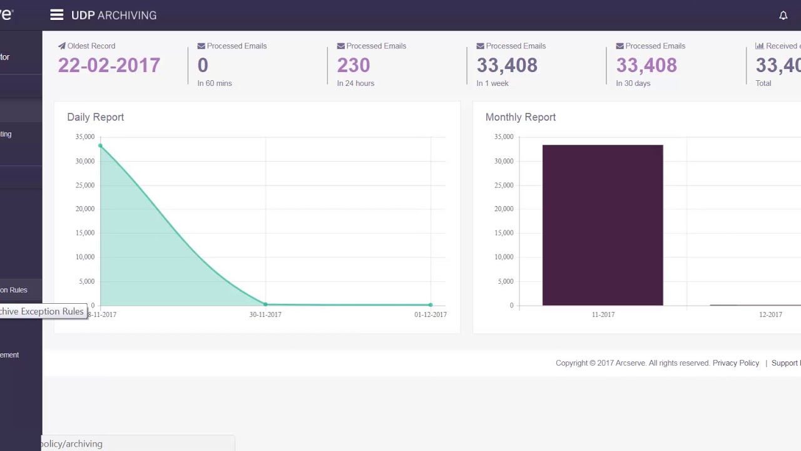Click envelope icon for 60 mins stat

point(202,46)
